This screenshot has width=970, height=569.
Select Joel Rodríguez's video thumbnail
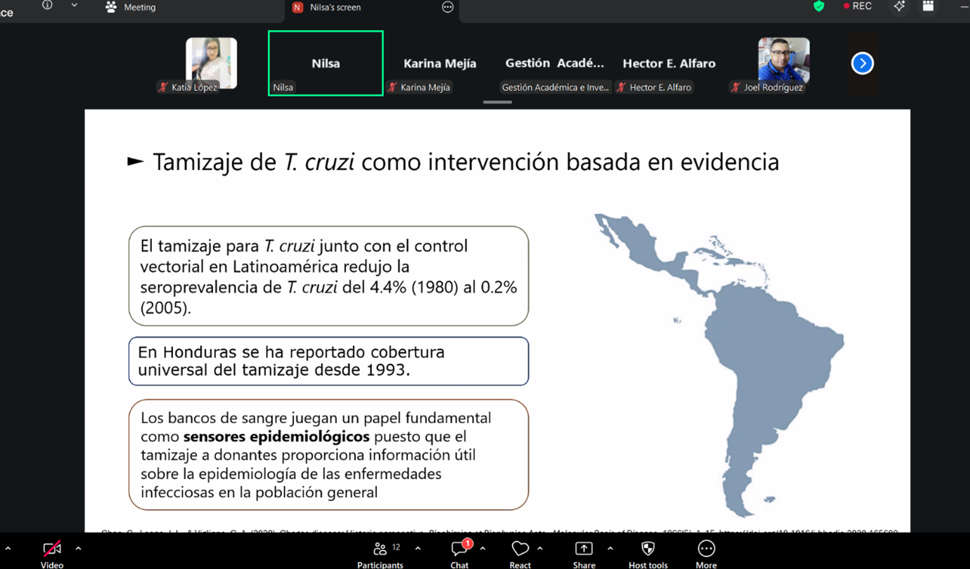coord(784,62)
